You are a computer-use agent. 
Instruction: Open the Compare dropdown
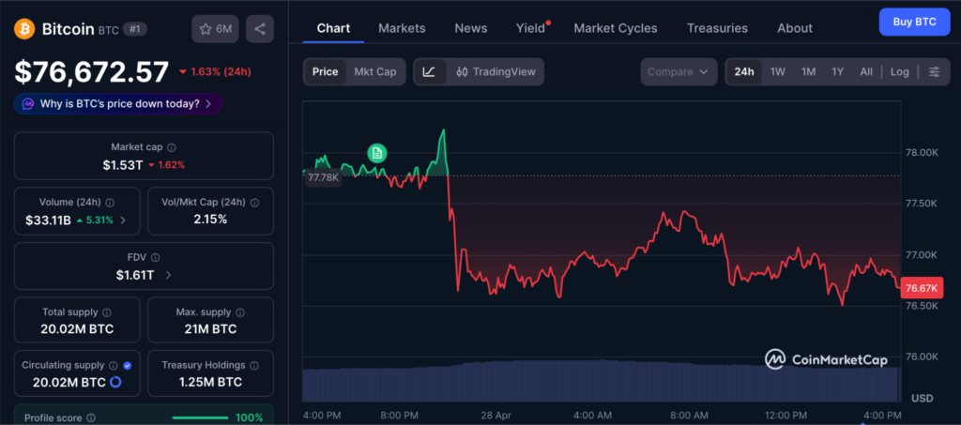point(679,72)
